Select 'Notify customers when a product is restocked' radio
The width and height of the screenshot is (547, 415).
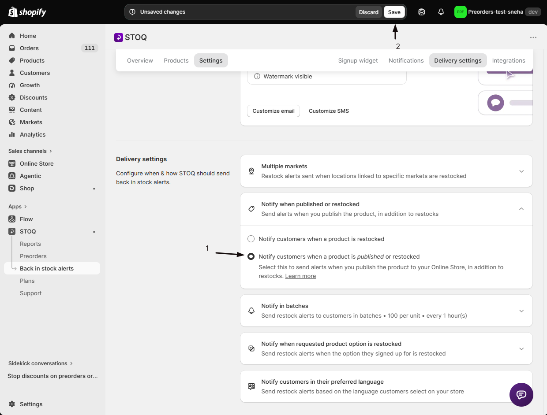click(251, 239)
